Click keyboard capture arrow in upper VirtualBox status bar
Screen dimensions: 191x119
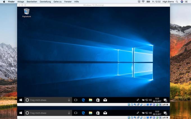pos(160,104)
